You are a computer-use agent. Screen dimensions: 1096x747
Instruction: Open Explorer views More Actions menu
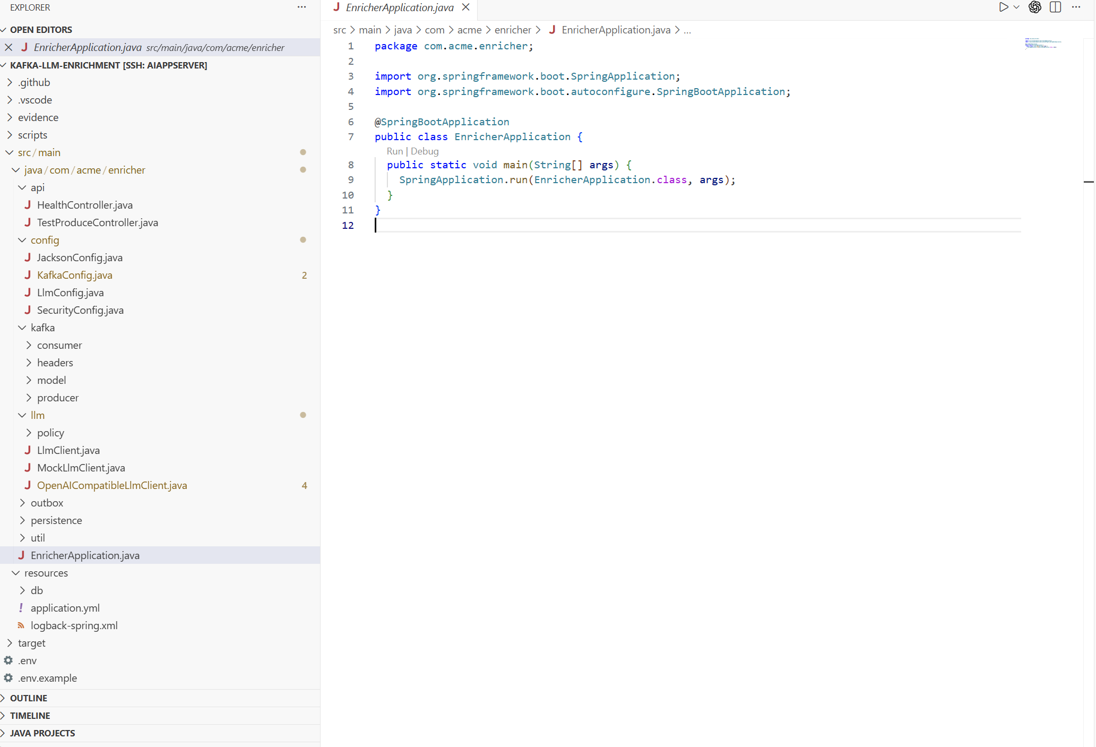click(x=302, y=7)
